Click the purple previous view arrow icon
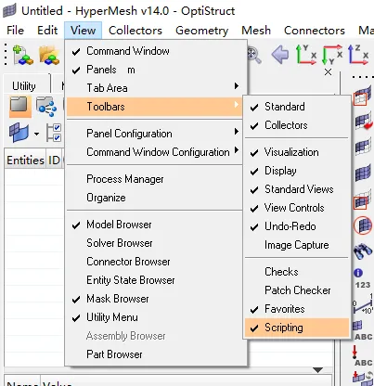Image resolution: width=374 pixels, height=386 pixels. [x=280, y=55]
